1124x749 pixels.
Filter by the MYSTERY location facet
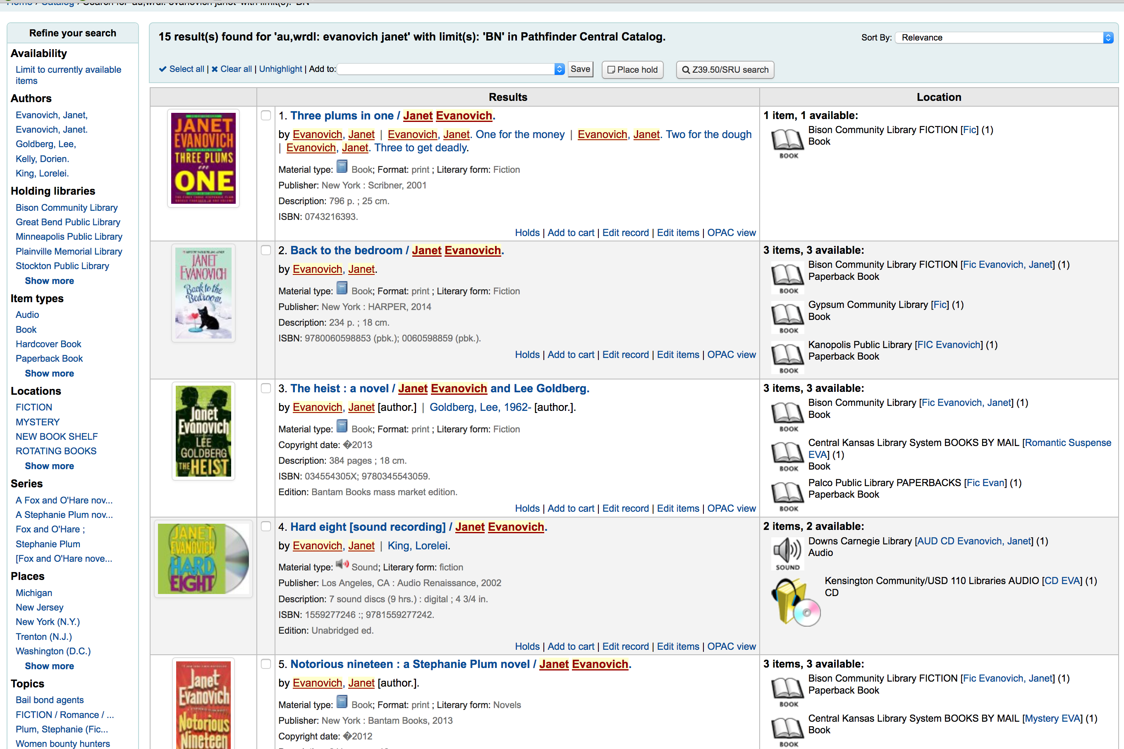(x=37, y=422)
